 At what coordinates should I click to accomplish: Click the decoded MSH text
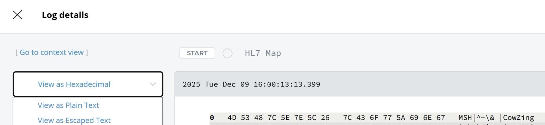pos(465,118)
